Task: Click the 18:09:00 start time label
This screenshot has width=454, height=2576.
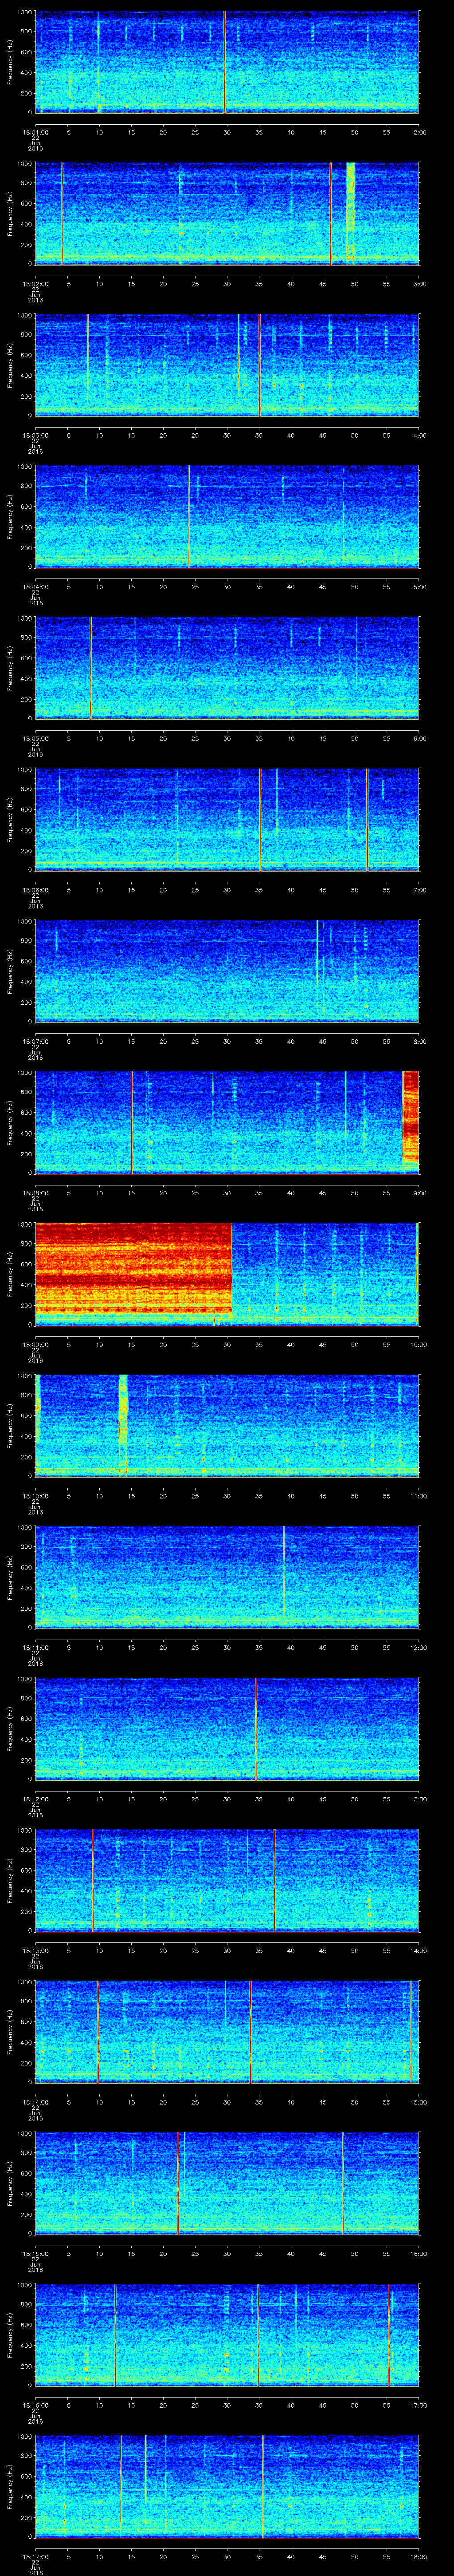Action: (x=35, y=1345)
